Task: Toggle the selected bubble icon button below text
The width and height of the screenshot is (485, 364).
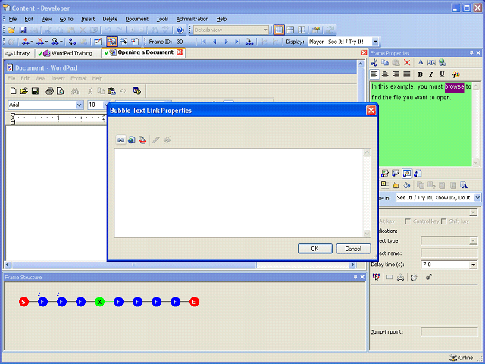Action: tap(407, 174)
